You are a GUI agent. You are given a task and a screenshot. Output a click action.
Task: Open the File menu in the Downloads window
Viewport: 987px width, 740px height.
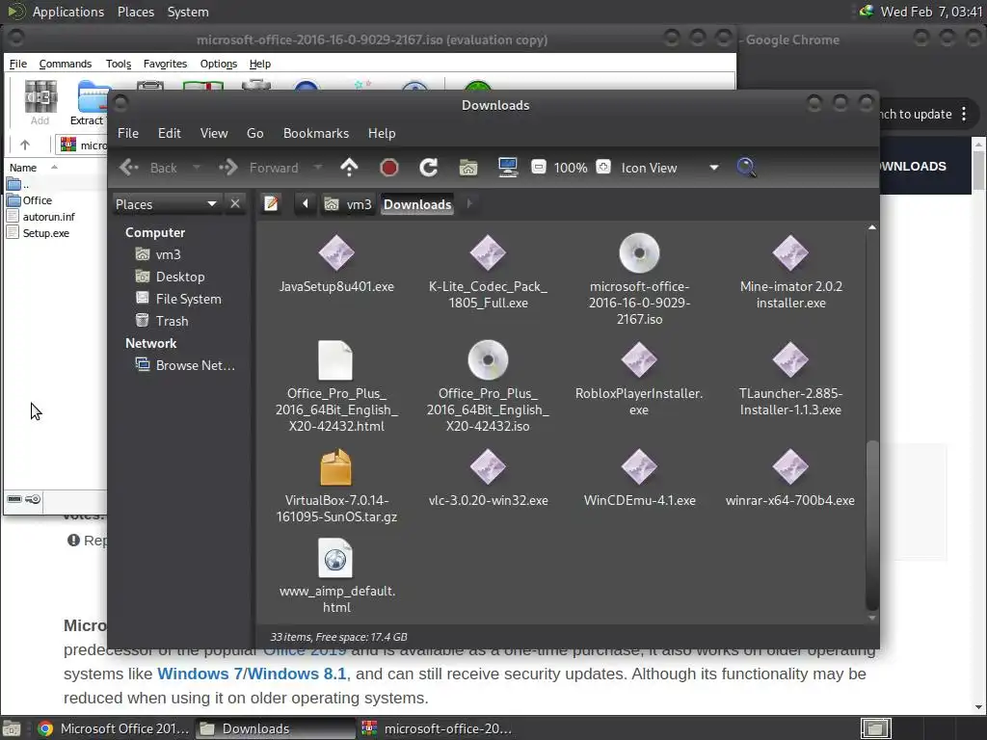(128, 133)
